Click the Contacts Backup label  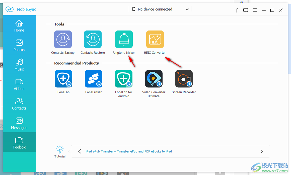[63, 53]
